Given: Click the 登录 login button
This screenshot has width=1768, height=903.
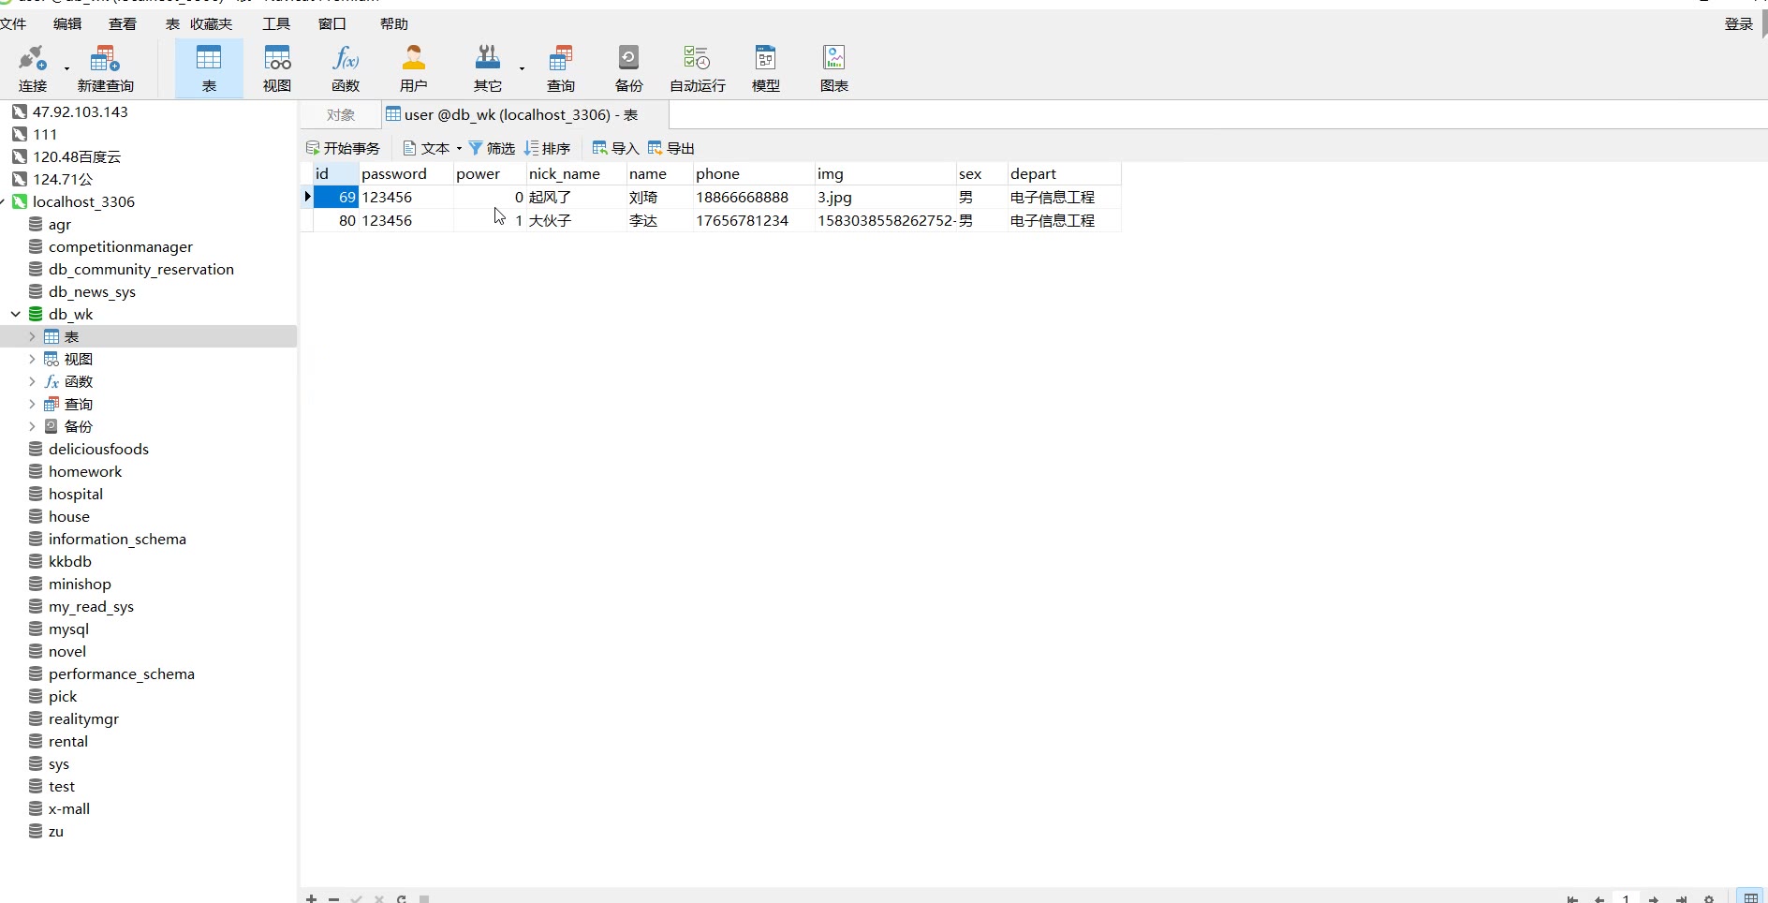Looking at the screenshot, I should [x=1739, y=23].
